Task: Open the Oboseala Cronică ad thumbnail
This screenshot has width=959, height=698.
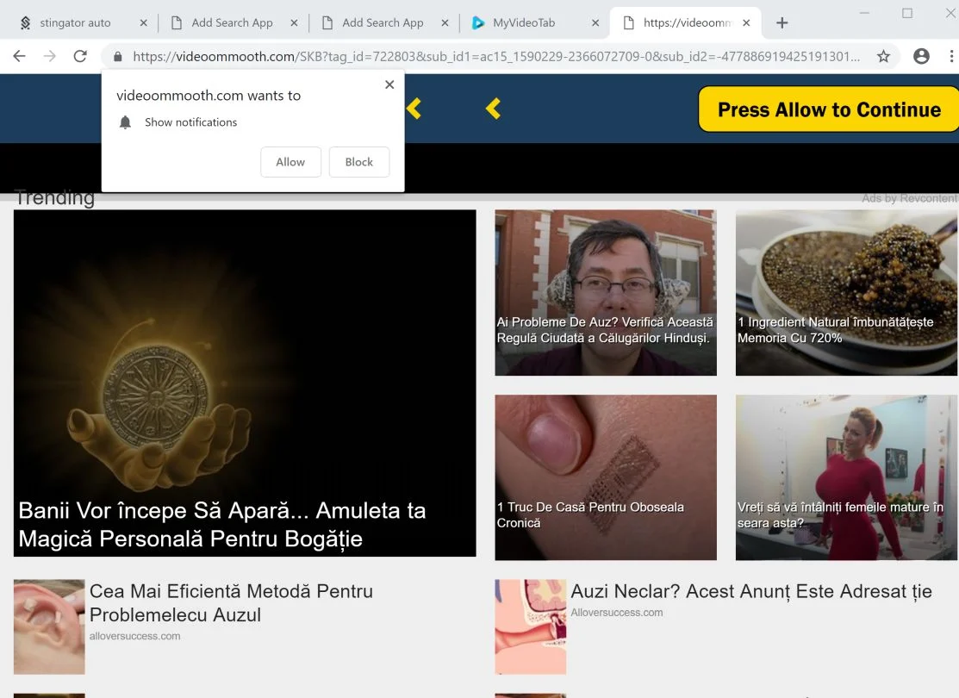Action: [606, 477]
